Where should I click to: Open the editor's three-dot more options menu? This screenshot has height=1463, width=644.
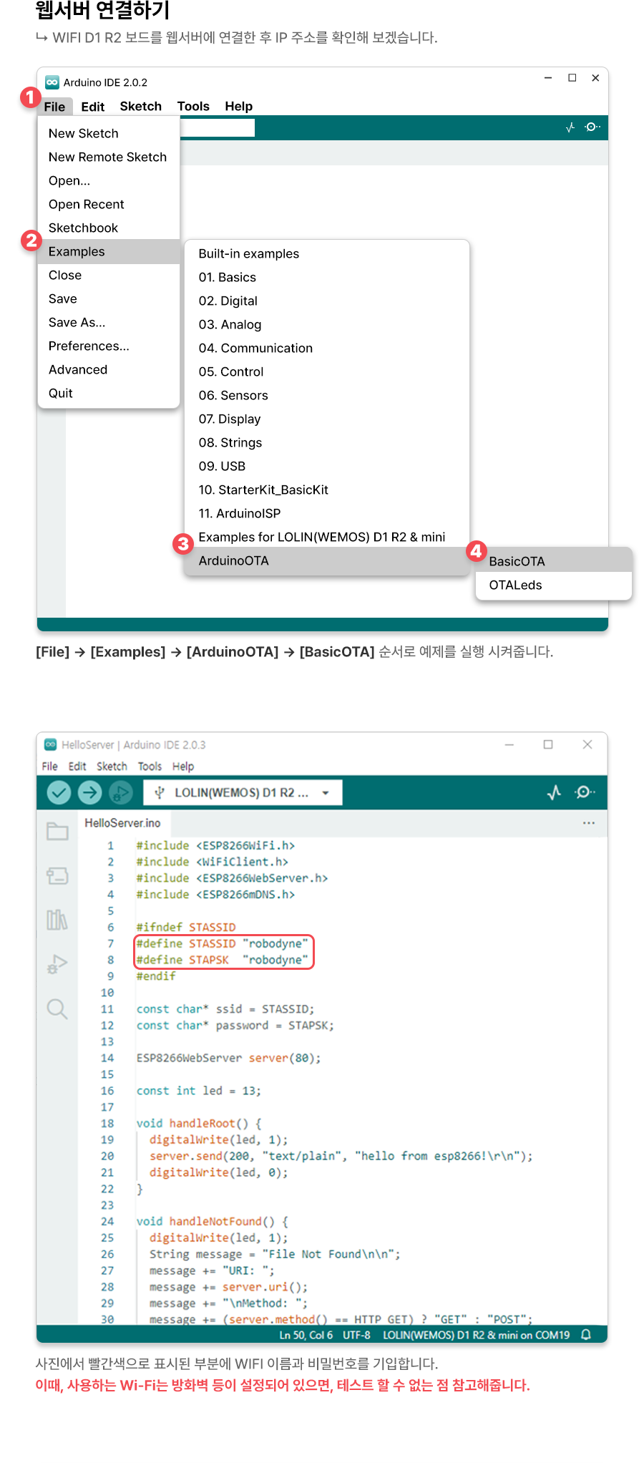pos(588,823)
